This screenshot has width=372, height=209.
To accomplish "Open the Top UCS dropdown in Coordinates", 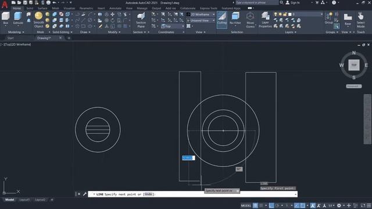I will point(173,26).
